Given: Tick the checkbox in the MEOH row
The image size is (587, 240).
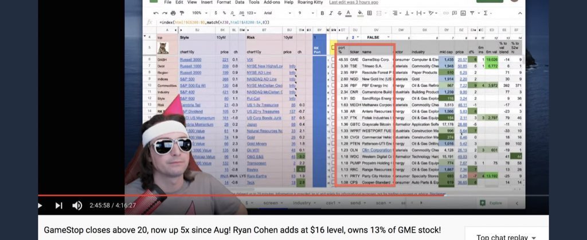Looking at the screenshot, I should point(333,105).
